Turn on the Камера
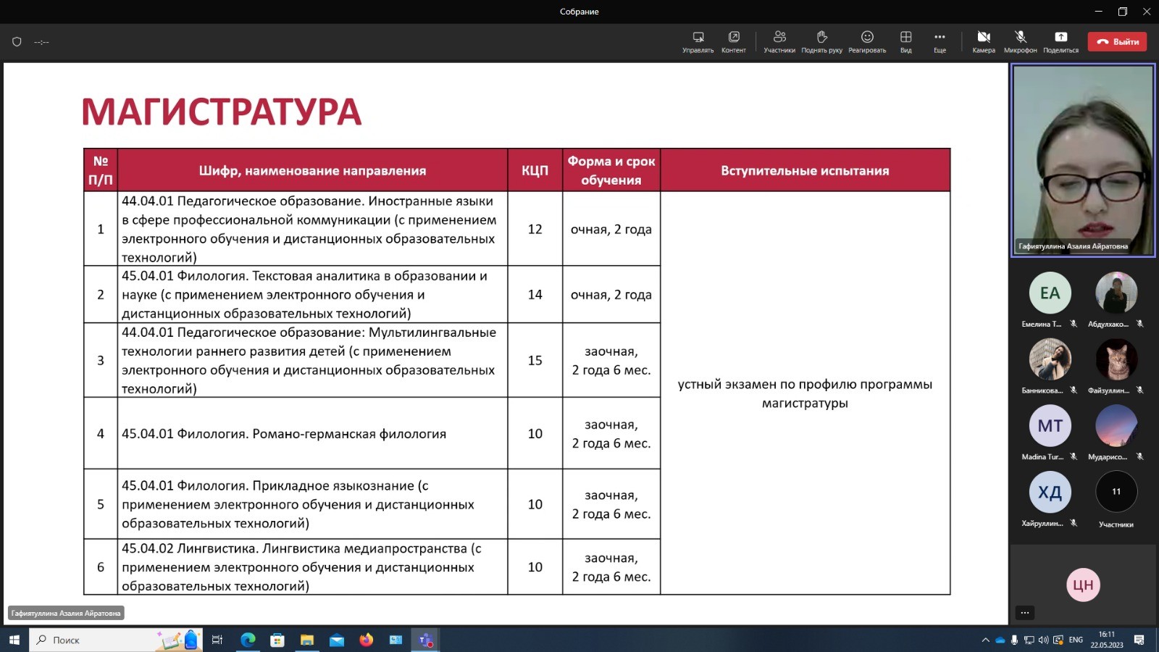 (984, 41)
